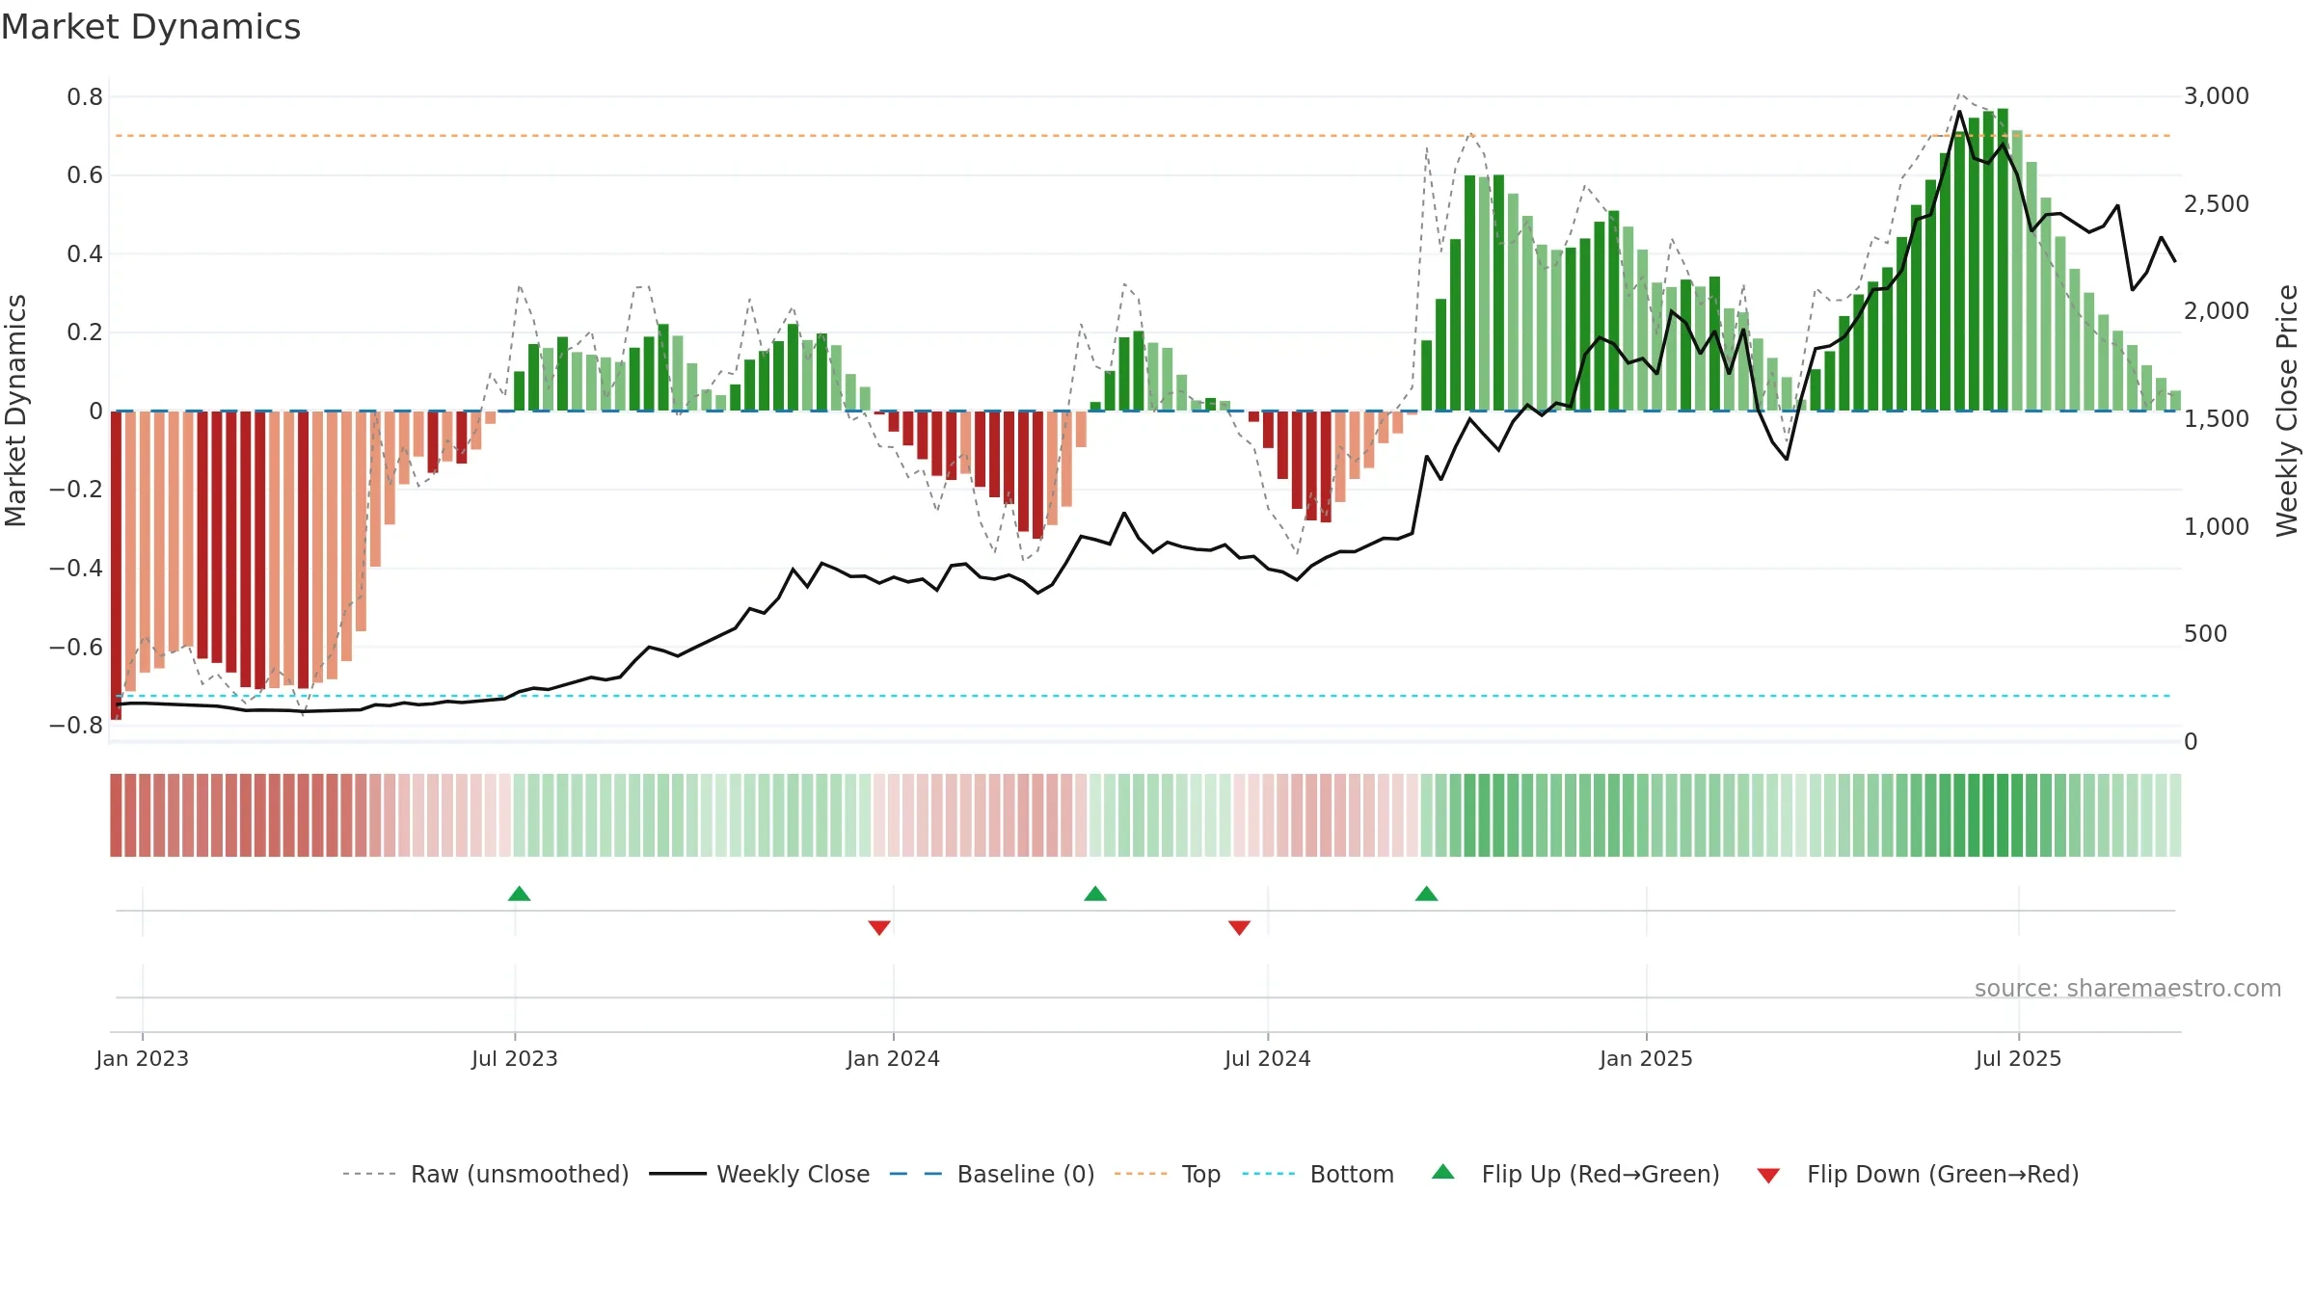Click the −0.8 dynamics axis tick

(76, 726)
